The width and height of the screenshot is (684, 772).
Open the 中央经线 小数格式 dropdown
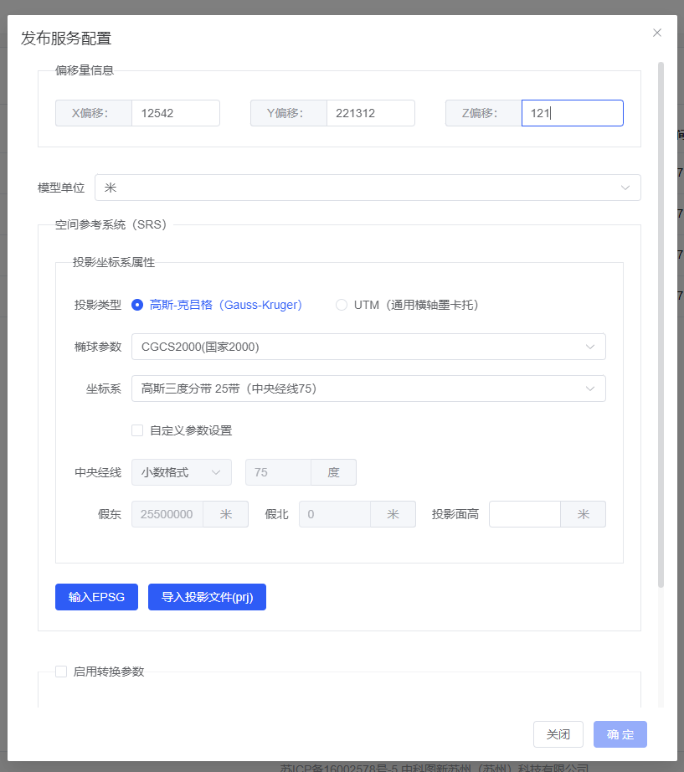[182, 472]
